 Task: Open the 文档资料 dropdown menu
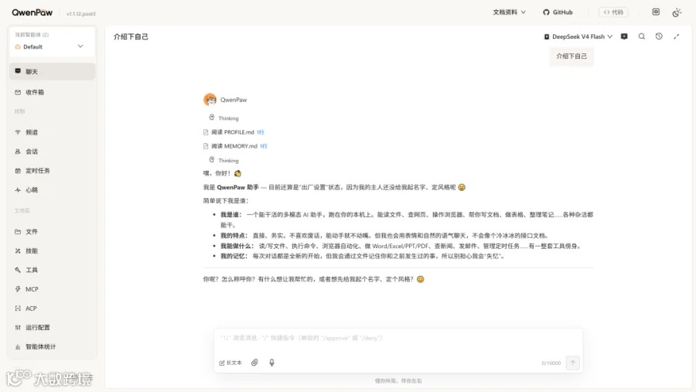tap(509, 12)
